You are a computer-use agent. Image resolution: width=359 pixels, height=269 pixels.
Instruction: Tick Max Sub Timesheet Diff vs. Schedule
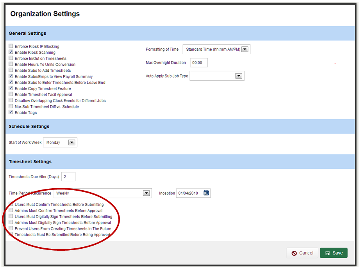11,106
